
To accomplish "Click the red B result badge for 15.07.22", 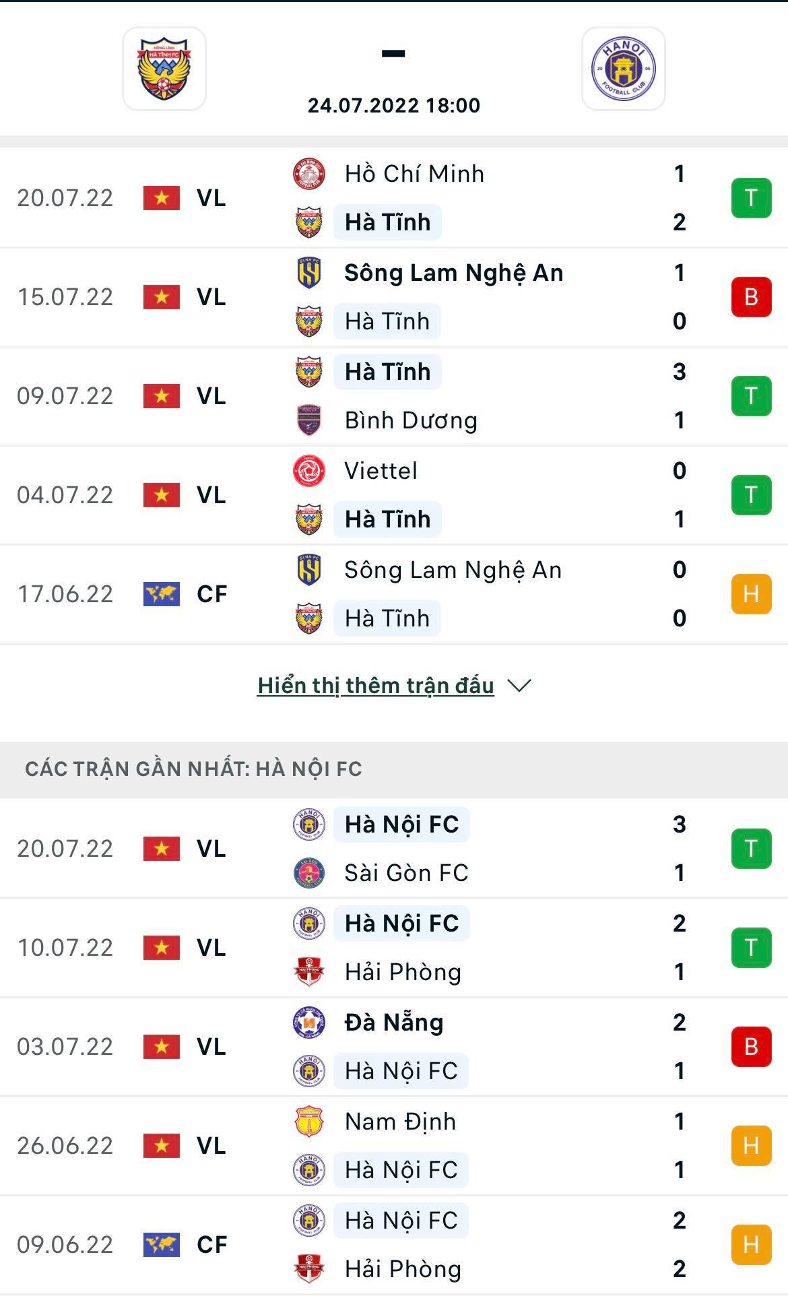I will pos(751,297).
